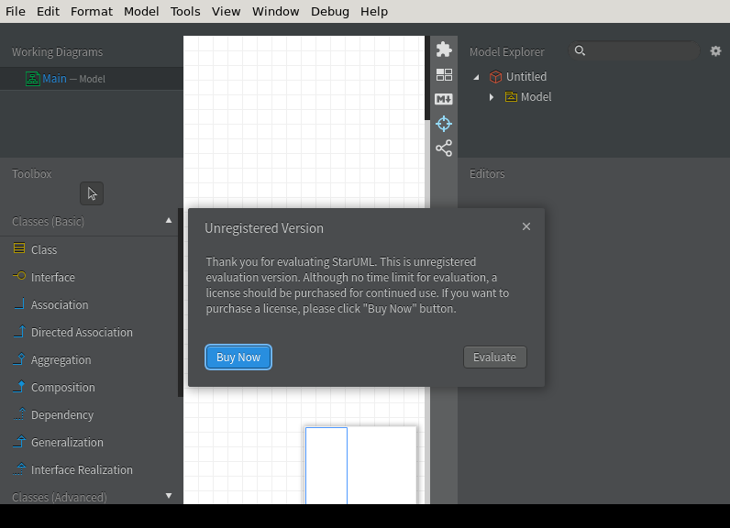
Task: Select the Directed Association tool icon
Action: tap(19, 331)
